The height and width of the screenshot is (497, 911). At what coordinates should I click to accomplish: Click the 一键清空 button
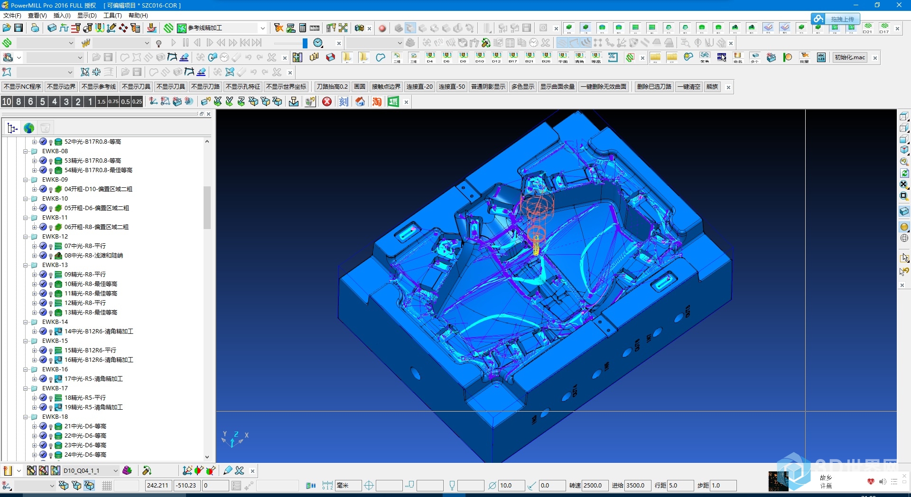click(x=689, y=87)
